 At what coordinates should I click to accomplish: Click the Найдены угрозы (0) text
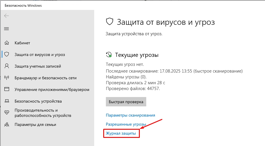coord(126,77)
